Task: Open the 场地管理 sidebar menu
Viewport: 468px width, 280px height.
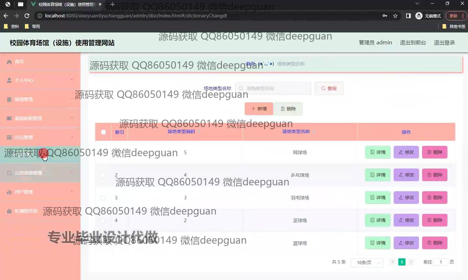Action: [x=24, y=99]
